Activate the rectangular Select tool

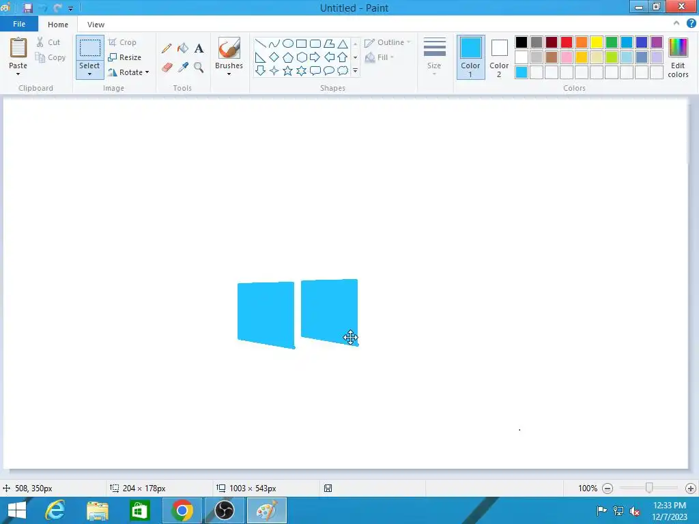tap(89, 48)
